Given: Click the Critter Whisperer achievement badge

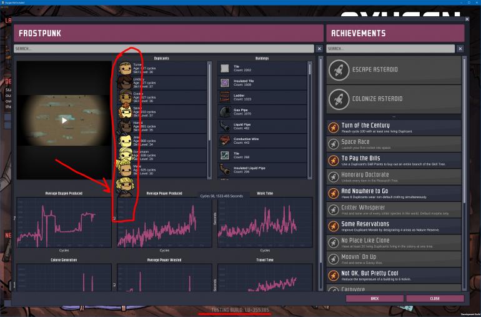Looking at the screenshot, I should [x=333, y=210].
